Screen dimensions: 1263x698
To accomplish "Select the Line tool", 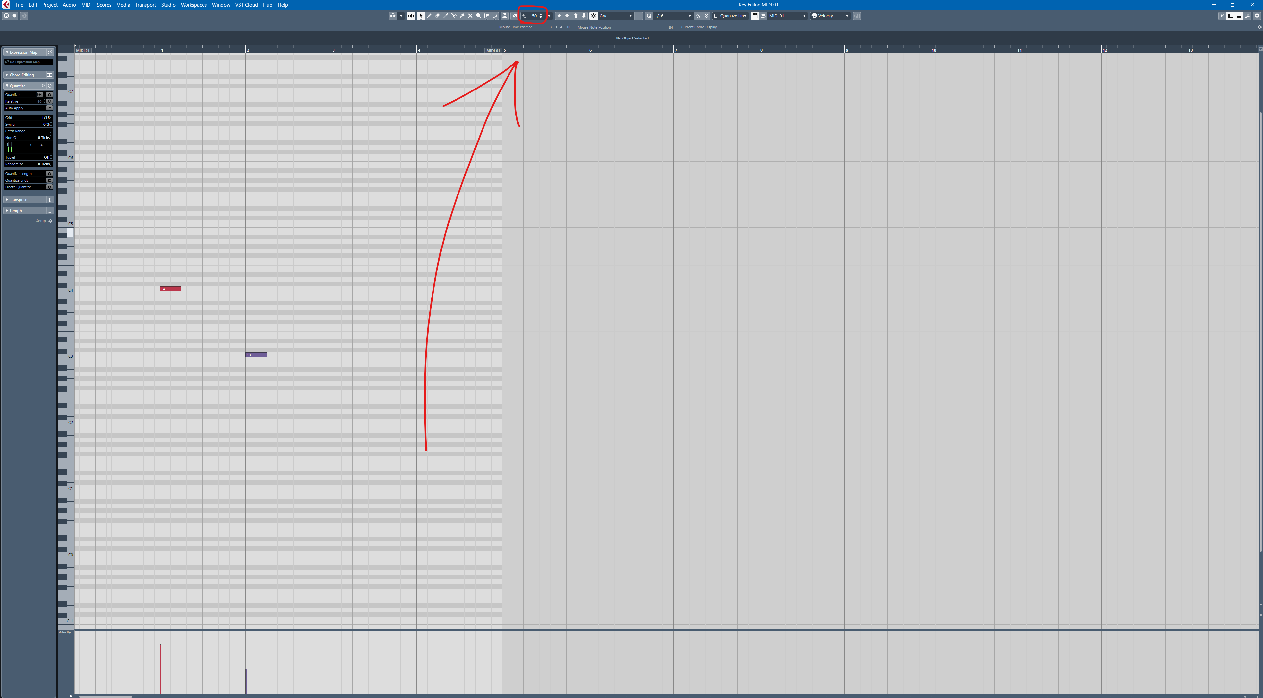I will click(496, 16).
